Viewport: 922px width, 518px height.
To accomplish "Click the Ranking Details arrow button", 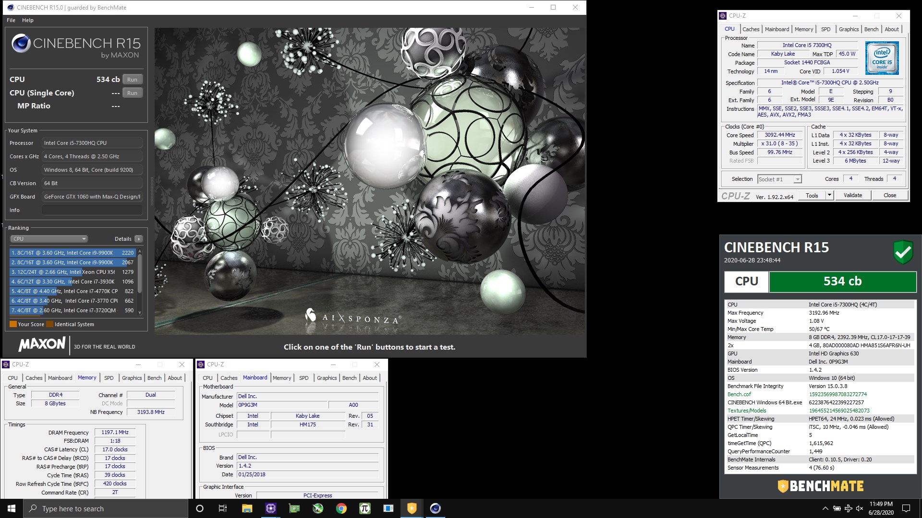I will (x=139, y=239).
